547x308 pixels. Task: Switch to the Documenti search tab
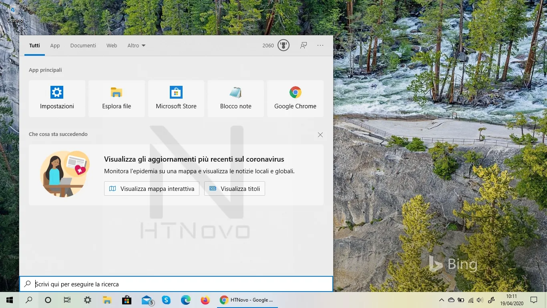[83, 45]
